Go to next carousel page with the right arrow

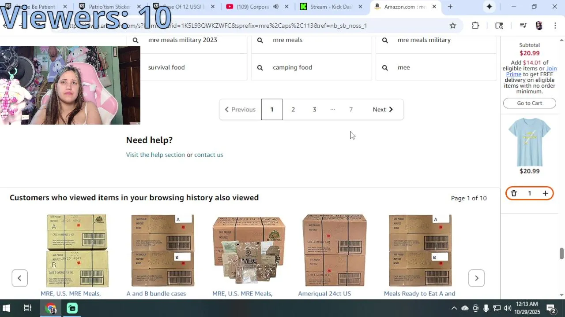point(476,278)
